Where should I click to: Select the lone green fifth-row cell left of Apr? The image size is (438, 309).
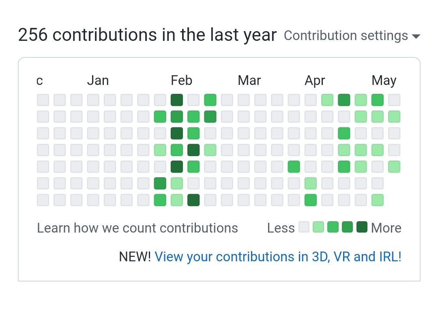(294, 167)
